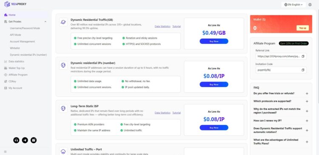The height and width of the screenshot is (155, 319).
Task: Click the My Account sidebar icon
Action: click(6, 88)
